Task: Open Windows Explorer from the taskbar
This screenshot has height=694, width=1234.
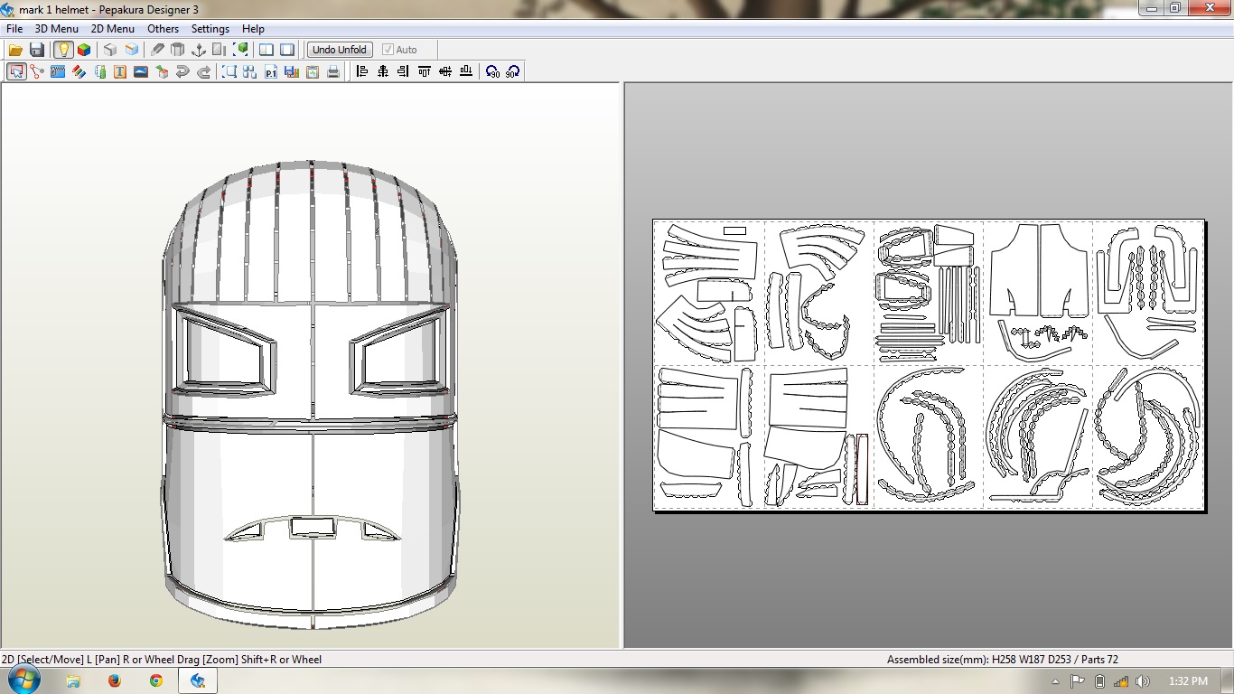Action: 73,680
